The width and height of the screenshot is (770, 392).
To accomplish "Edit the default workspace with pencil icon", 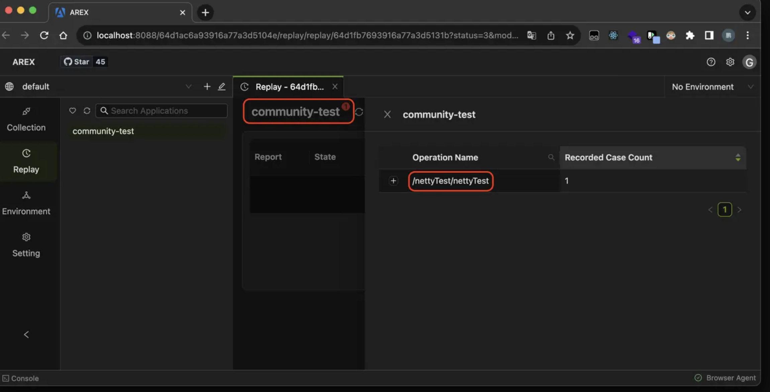I will tap(221, 87).
